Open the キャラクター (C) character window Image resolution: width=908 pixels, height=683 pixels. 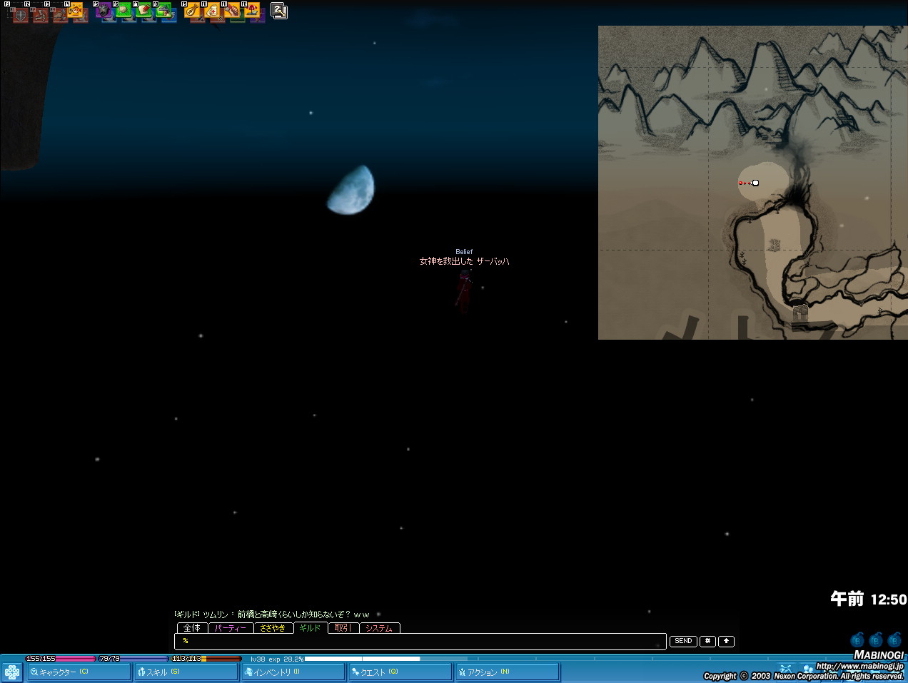click(x=79, y=672)
